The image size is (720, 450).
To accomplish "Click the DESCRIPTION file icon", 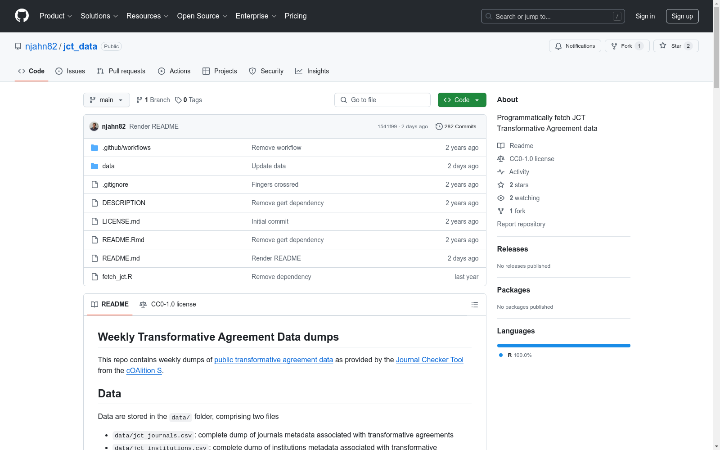I will [x=94, y=203].
